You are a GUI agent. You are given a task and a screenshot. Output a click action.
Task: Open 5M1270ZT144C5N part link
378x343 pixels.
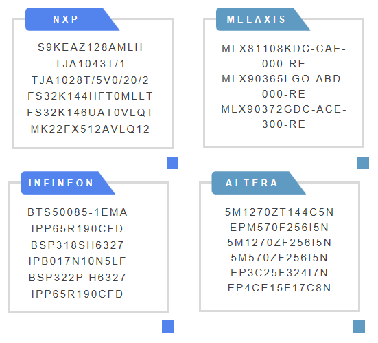[279, 212]
